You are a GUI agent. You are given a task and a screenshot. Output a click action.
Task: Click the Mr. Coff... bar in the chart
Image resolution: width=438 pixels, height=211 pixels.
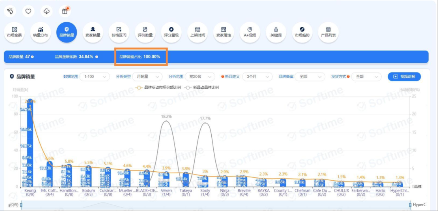pos(49,174)
